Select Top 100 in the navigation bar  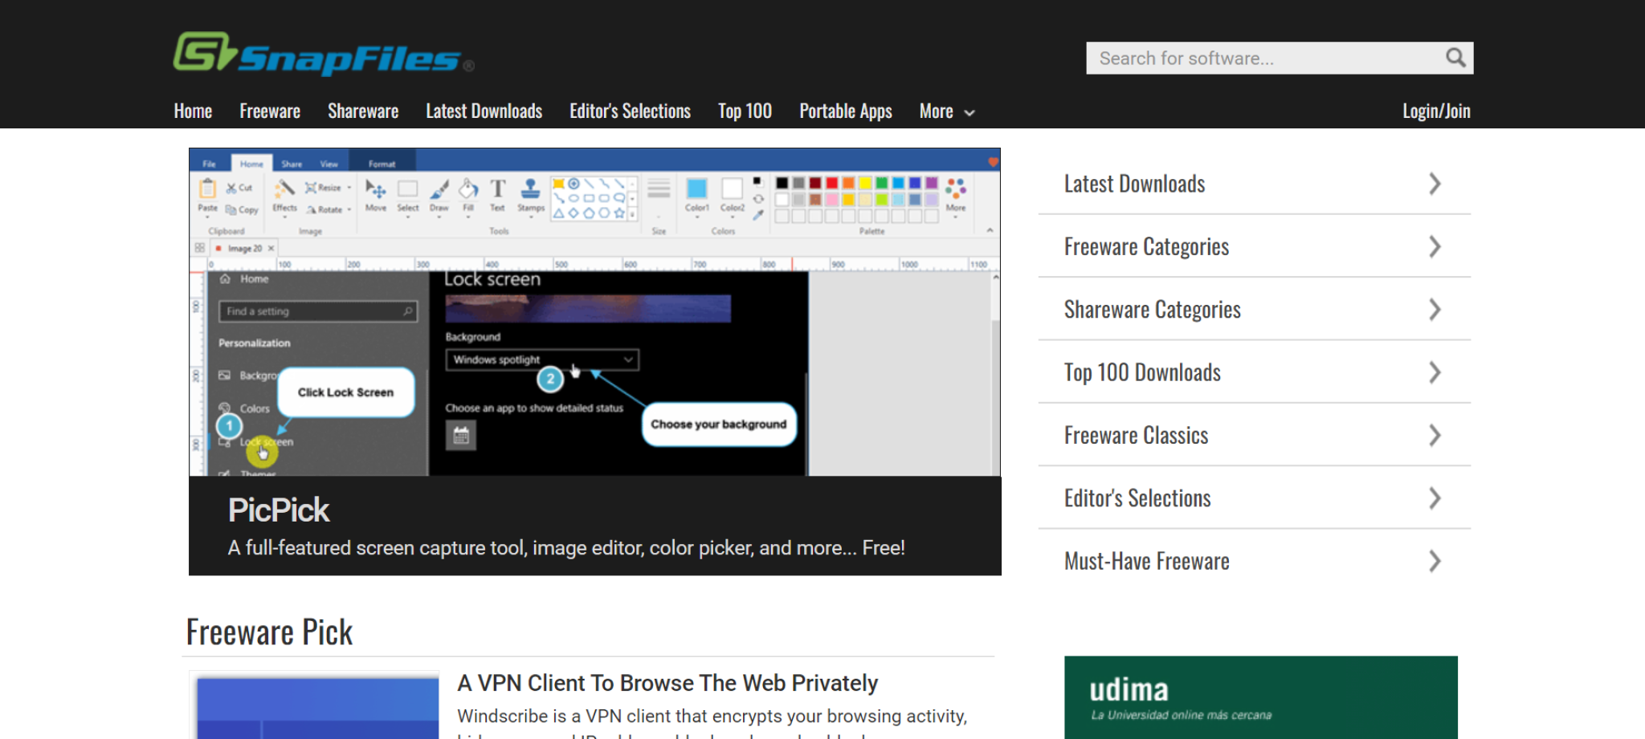(x=744, y=112)
